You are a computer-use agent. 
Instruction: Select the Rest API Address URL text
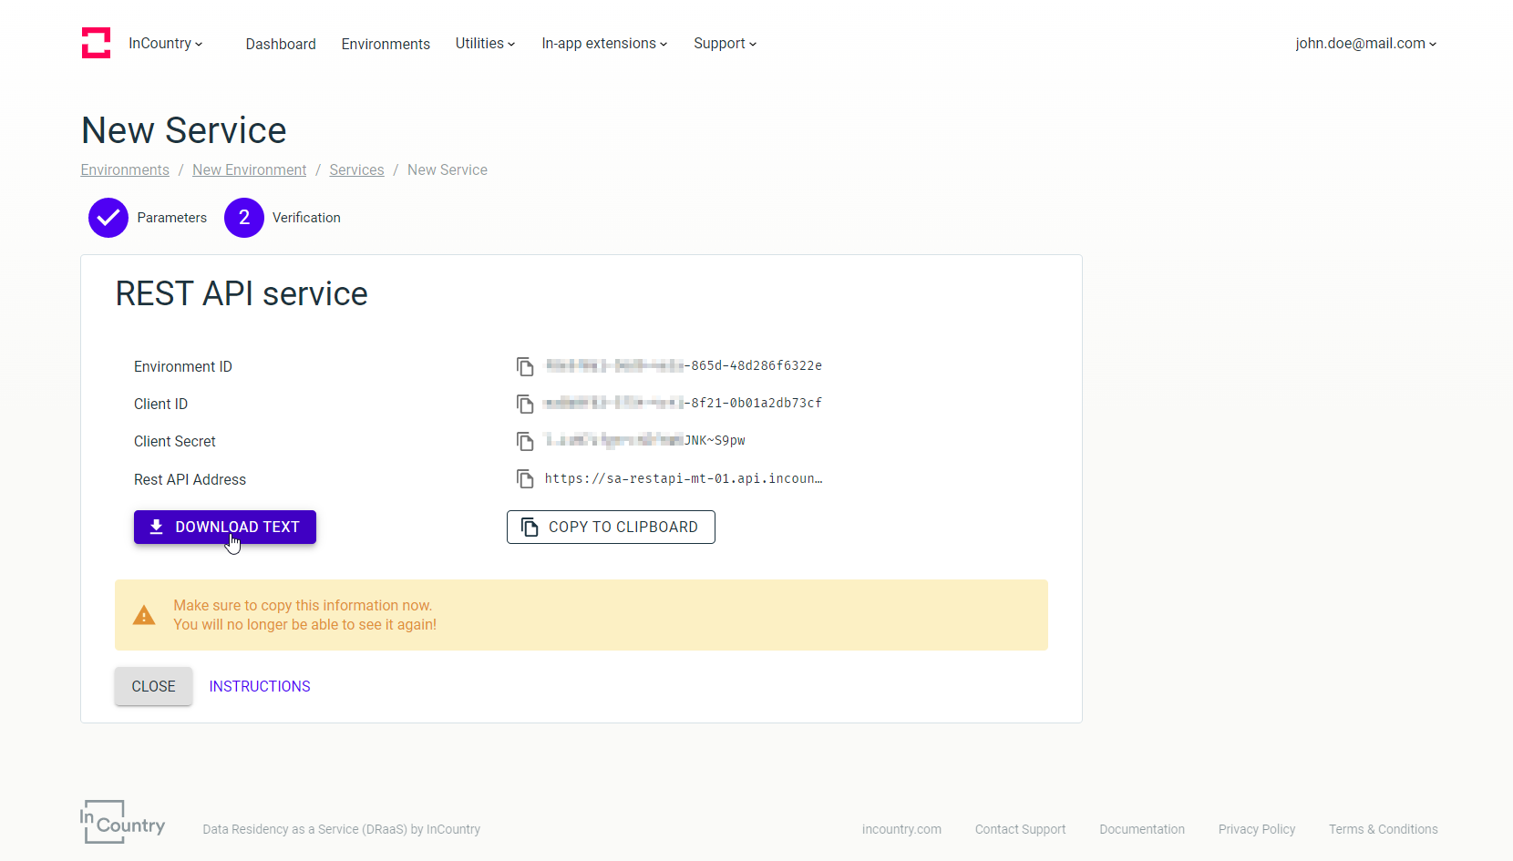coord(684,478)
